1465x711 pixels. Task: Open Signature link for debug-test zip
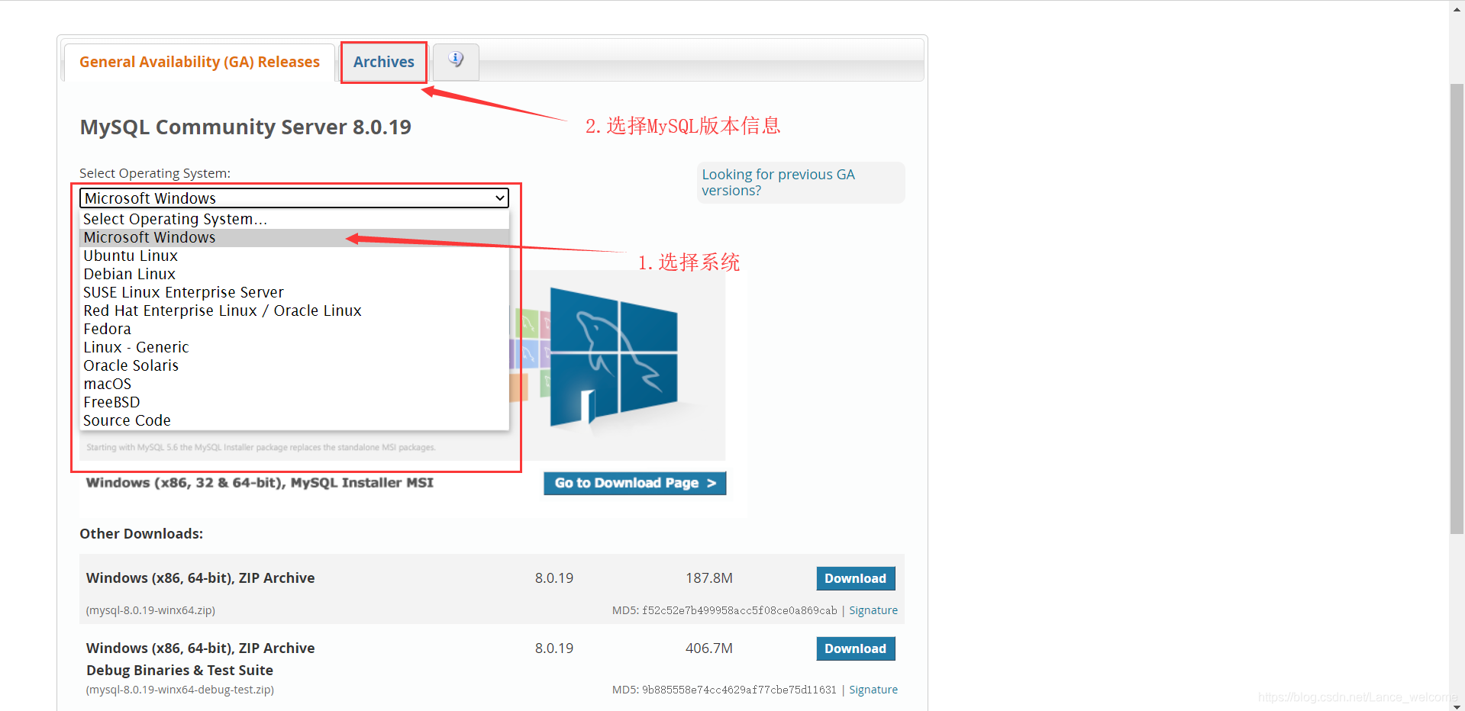point(873,690)
